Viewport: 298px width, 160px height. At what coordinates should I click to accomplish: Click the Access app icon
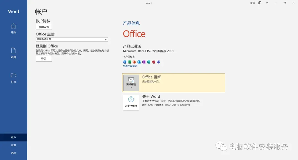tap(154, 62)
